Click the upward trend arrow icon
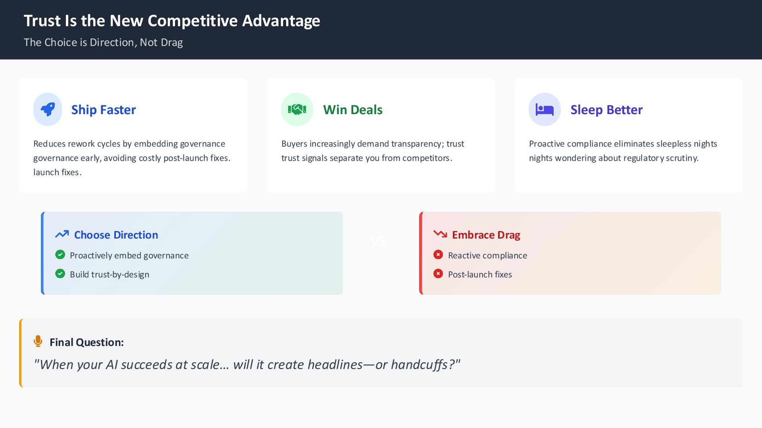 pos(62,235)
